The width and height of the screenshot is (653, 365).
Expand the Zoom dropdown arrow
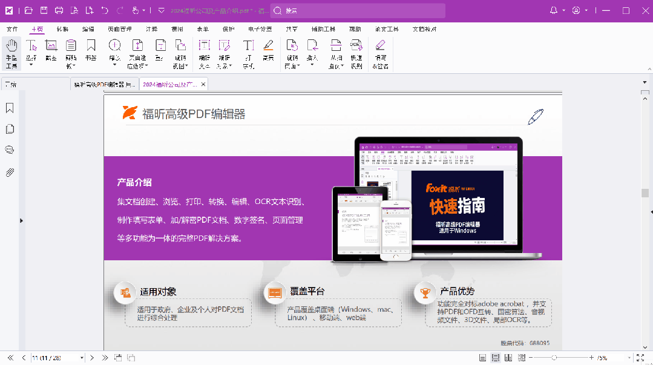(x=114, y=65)
